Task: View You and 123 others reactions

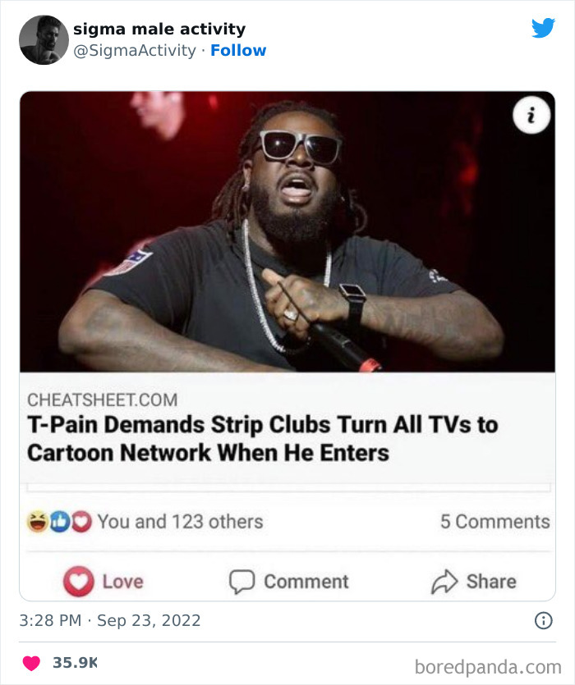Action: click(x=180, y=522)
